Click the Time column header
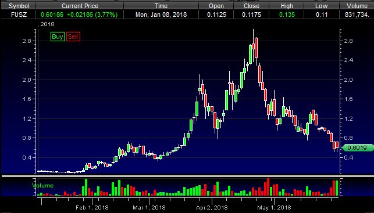This screenshot has width=374, height=213. tap(161, 6)
